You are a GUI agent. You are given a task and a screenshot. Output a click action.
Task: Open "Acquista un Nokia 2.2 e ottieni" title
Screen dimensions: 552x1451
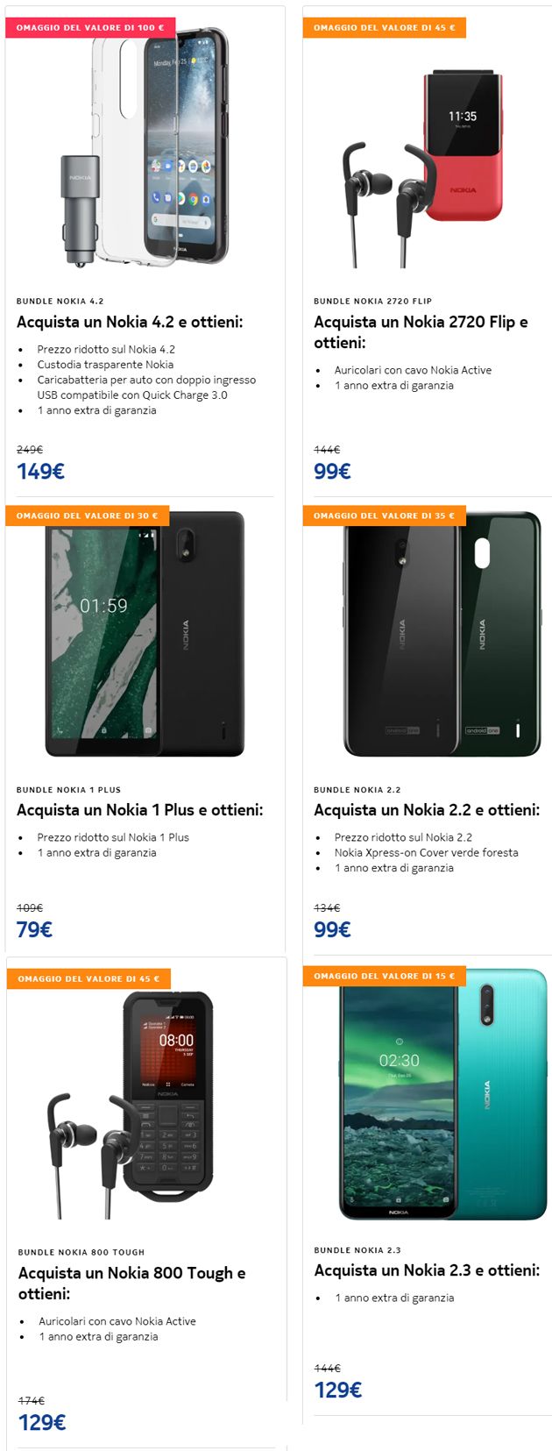(x=427, y=810)
